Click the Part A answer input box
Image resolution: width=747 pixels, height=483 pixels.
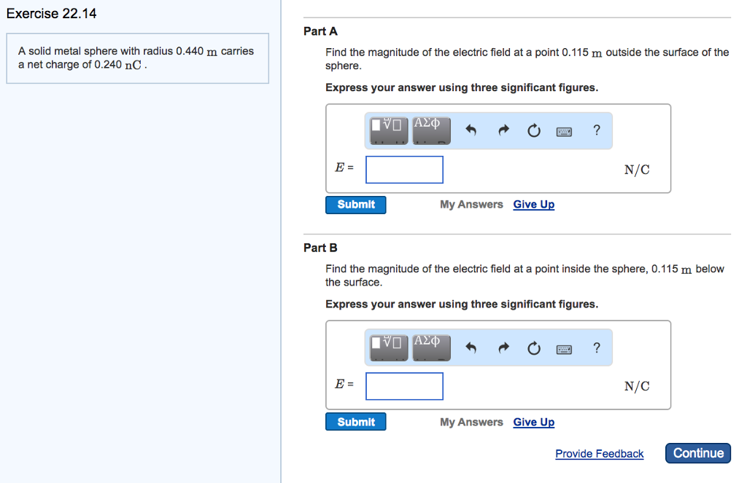coord(404,170)
